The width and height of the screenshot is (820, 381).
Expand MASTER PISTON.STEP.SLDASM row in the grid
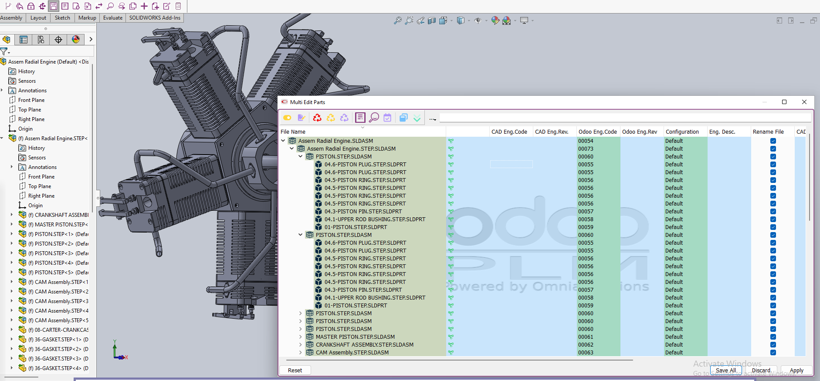pyautogui.click(x=301, y=337)
